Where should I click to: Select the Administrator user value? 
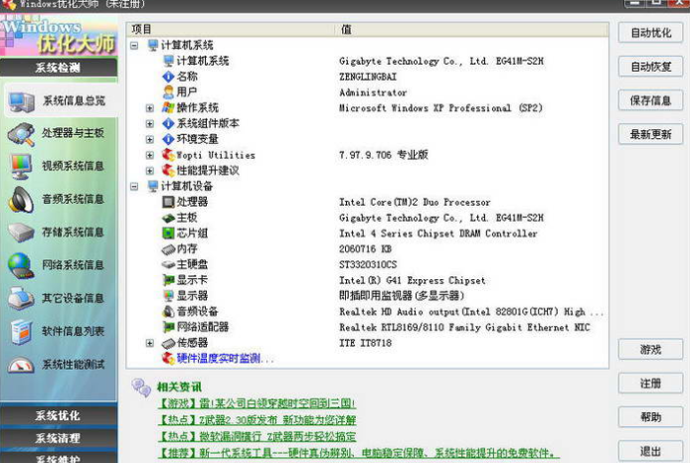pos(373,92)
